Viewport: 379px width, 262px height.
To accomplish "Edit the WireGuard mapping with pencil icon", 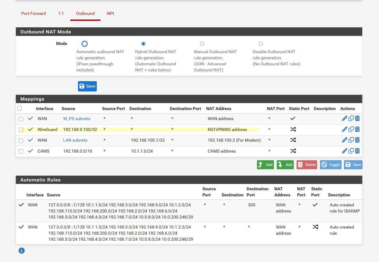I will tap(344, 129).
